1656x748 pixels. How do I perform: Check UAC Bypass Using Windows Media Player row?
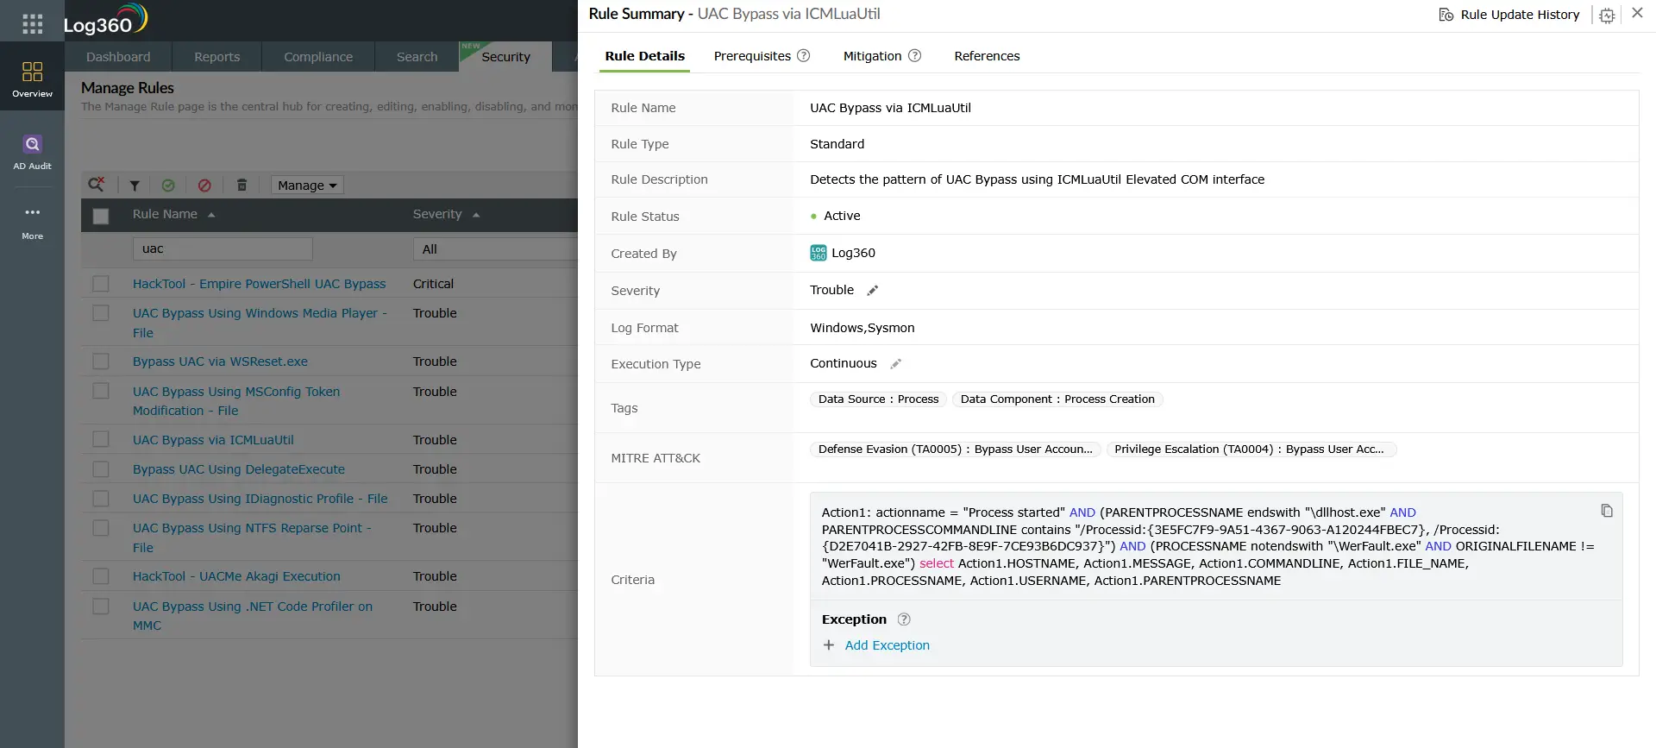click(101, 313)
